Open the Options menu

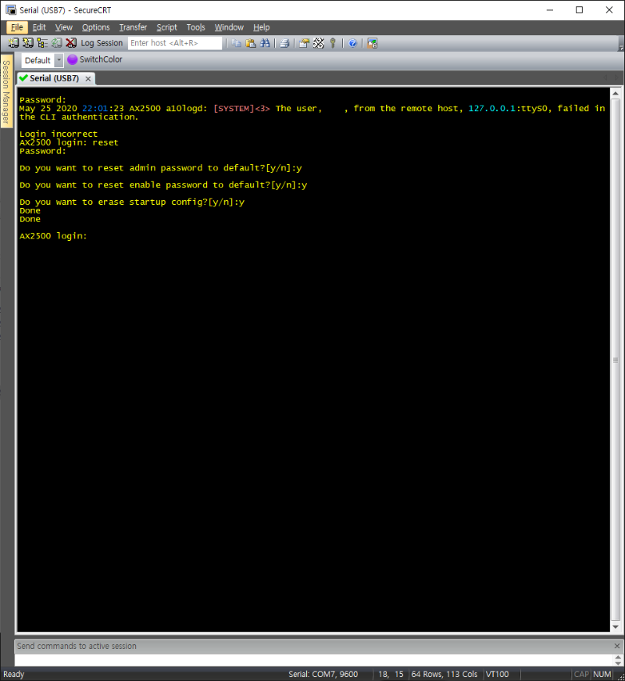click(96, 27)
